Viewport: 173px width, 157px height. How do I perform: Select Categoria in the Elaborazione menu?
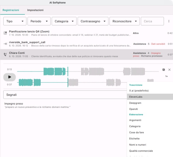(x=150, y=126)
